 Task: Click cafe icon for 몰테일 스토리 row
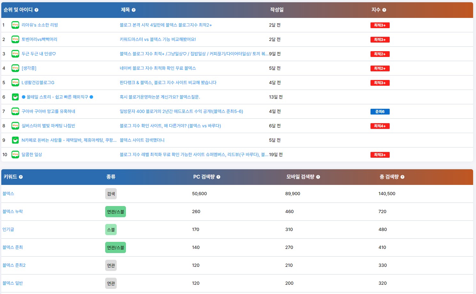click(15, 97)
